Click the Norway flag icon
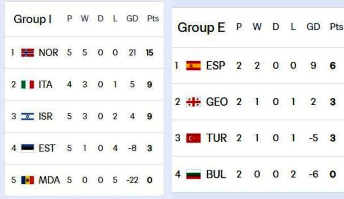The height and width of the screenshot is (199, 344). (x=28, y=53)
